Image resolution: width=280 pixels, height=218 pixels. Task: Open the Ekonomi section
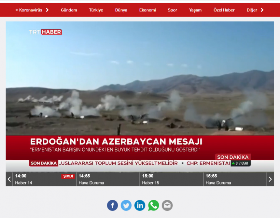147,10
